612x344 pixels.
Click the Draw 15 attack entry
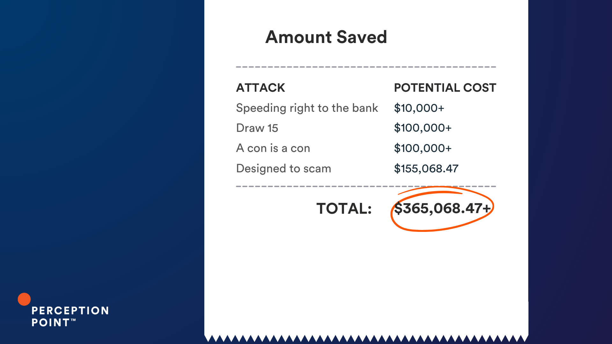(x=257, y=128)
